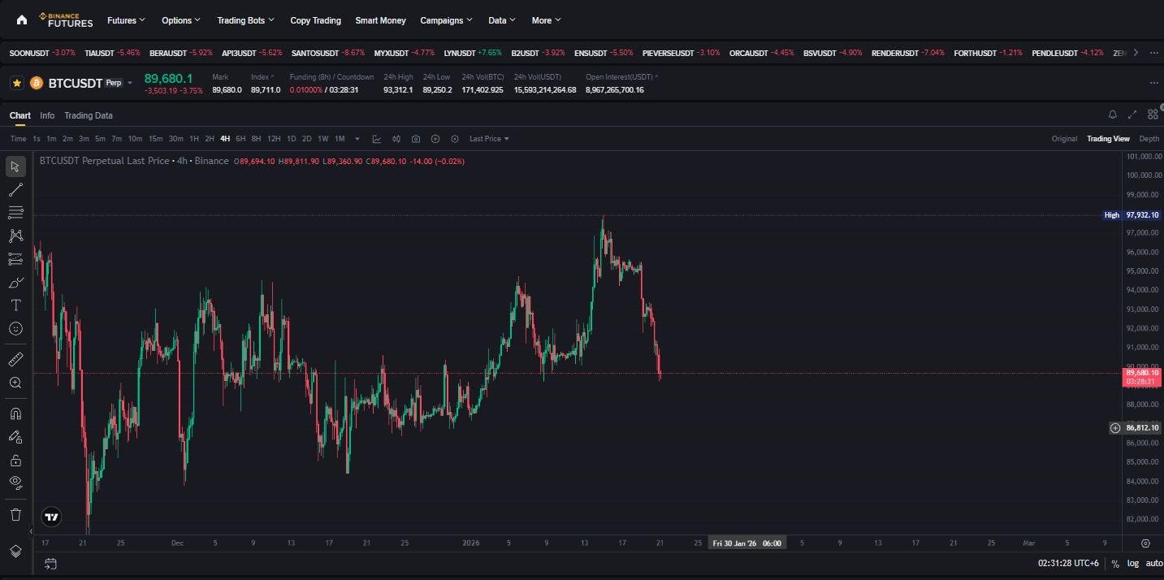This screenshot has width=1164, height=580.
Task: Toggle the BTCUSDT favorite star
Action: coord(17,83)
